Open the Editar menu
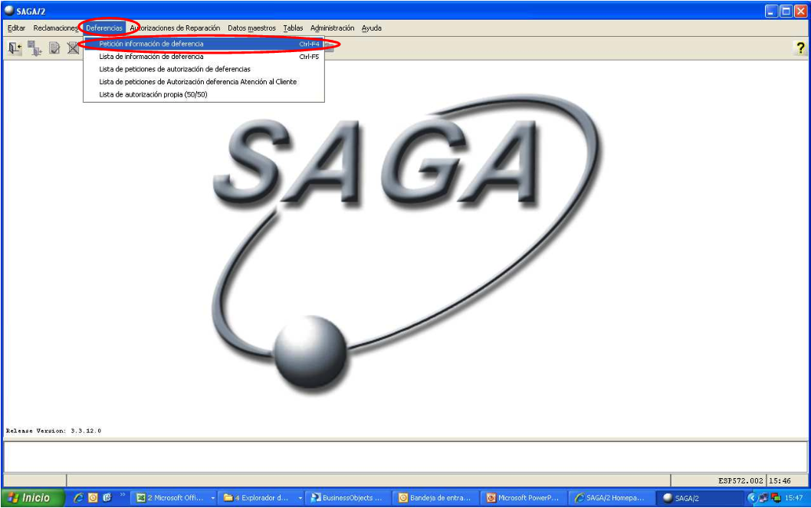 tap(17, 28)
